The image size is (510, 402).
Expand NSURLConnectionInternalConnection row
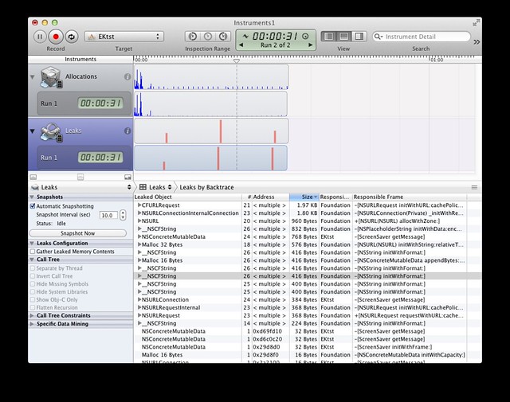[139, 213]
